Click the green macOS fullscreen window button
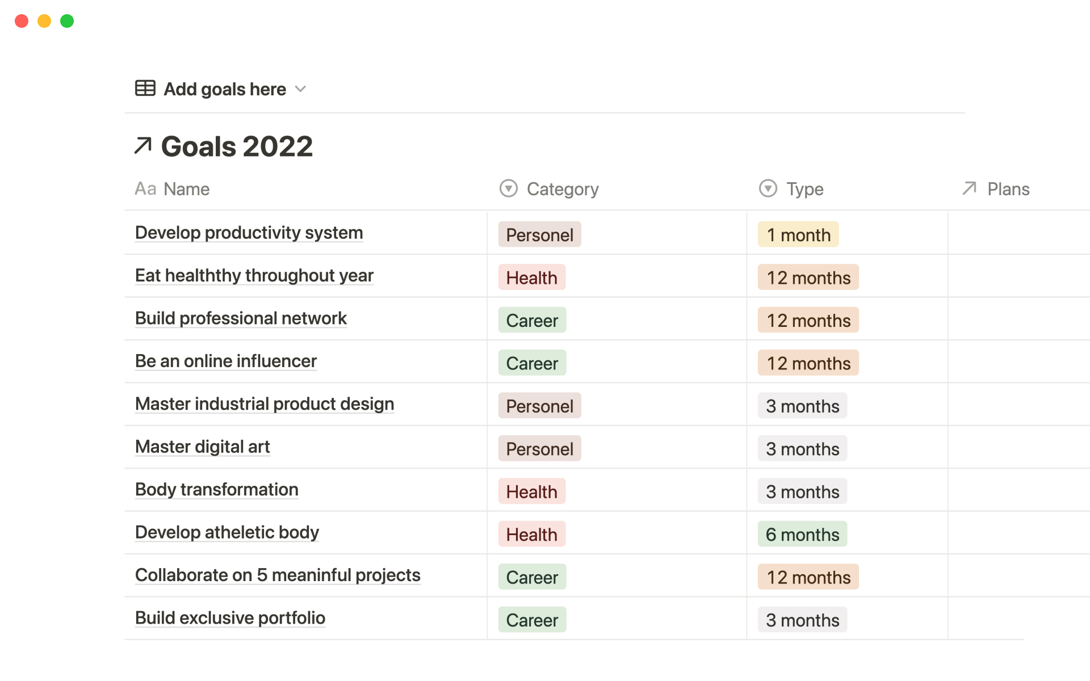1090x681 pixels. pos(67,21)
